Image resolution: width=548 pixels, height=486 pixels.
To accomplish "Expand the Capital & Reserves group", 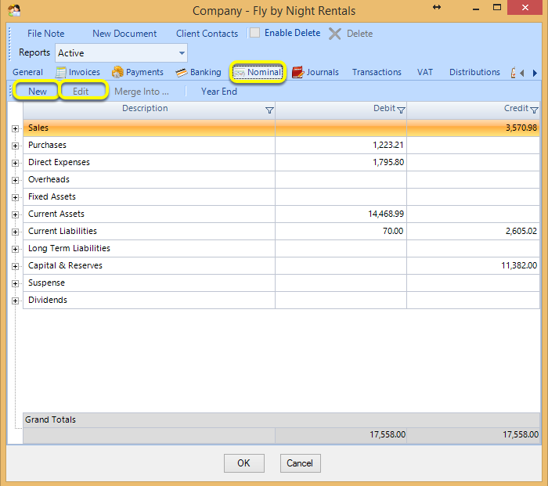I will point(15,266).
